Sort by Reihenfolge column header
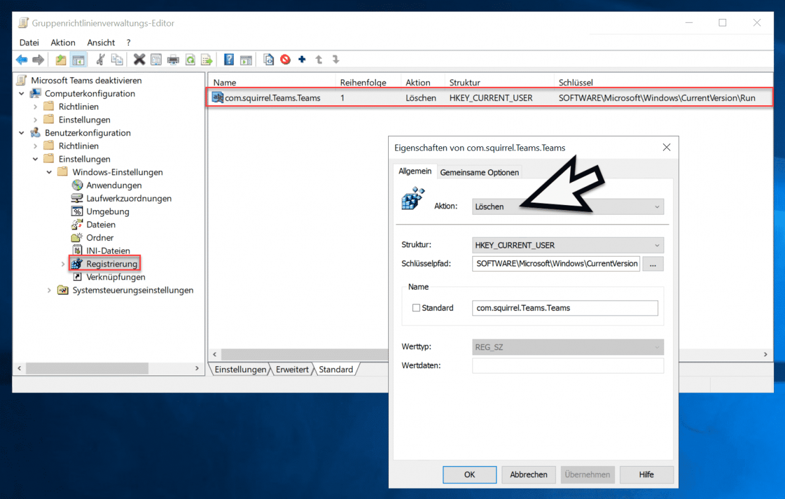Screen dimensions: 785x499 tap(369, 82)
